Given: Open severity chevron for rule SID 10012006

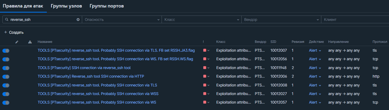Looking at the screenshot, I should click(208, 77).
